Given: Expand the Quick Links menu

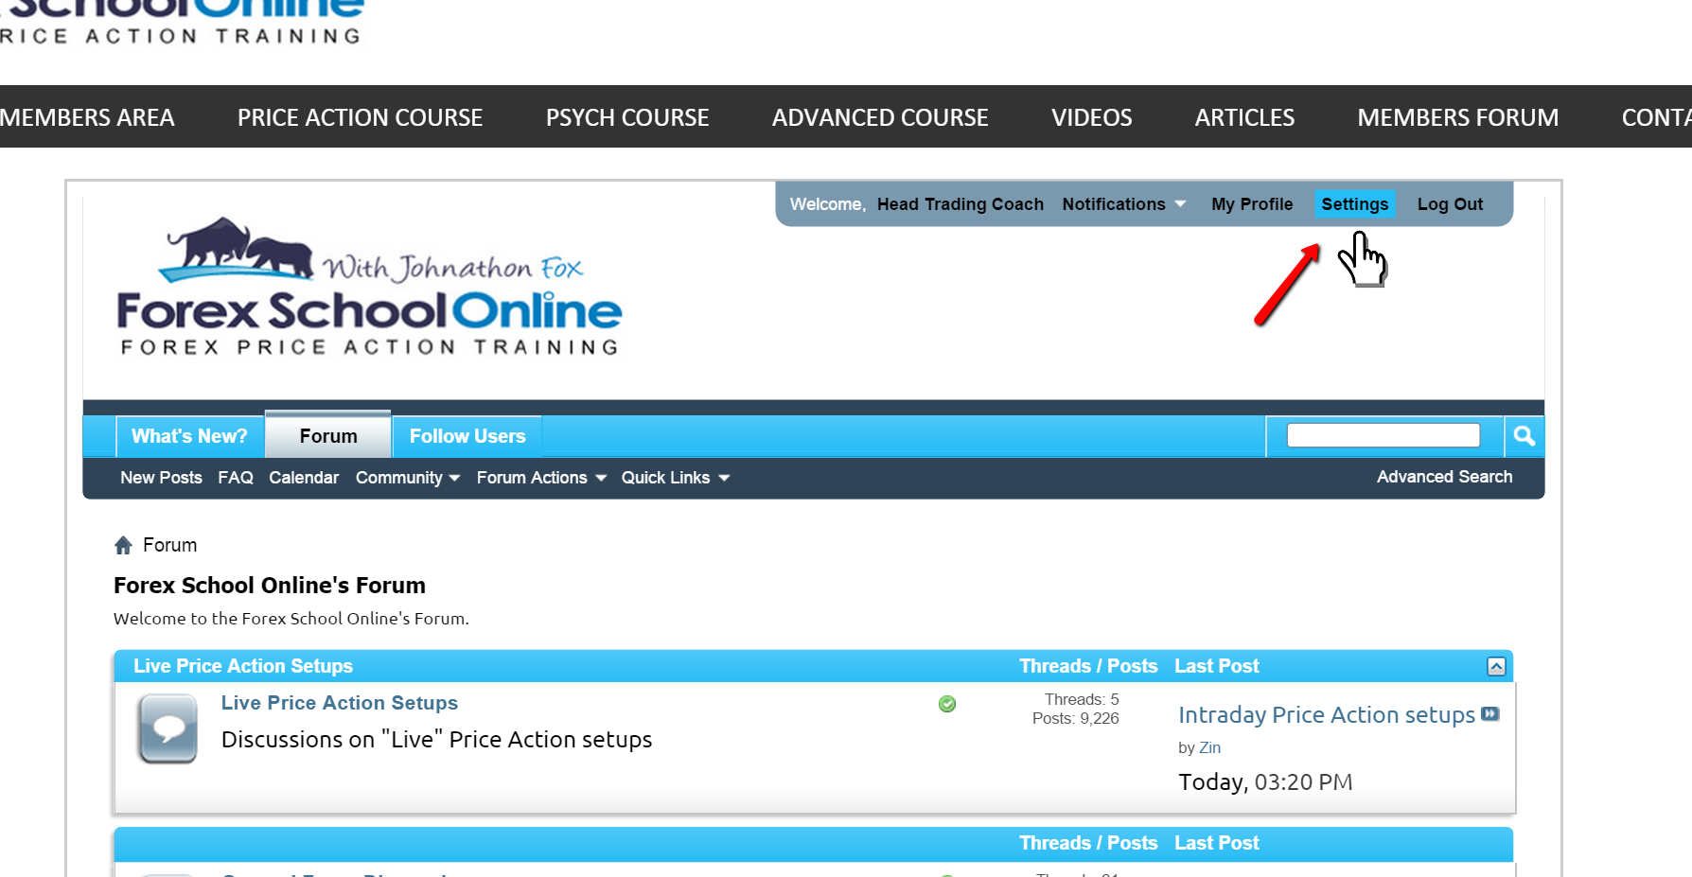Looking at the screenshot, I should (676, 478).
